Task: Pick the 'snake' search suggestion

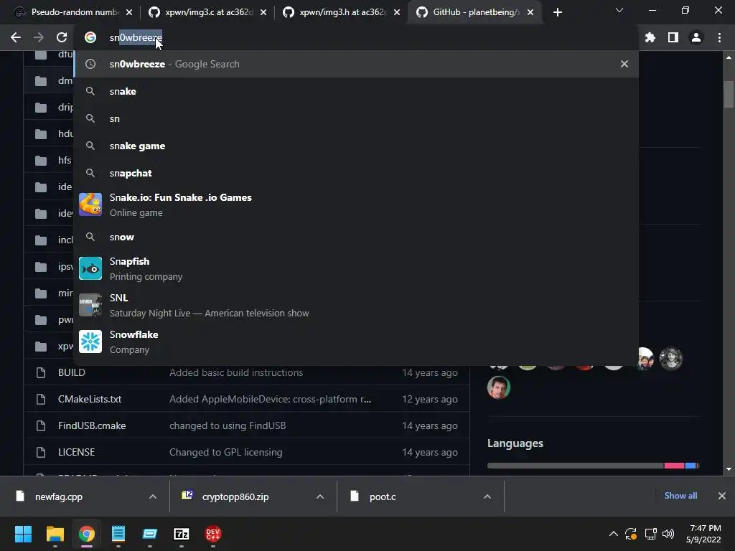Action: tap(356, 91)
